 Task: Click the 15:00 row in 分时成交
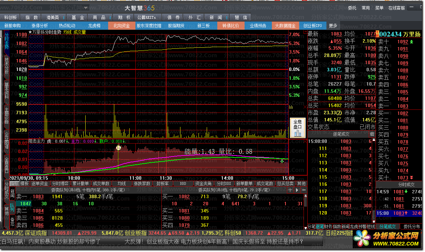pos(399,213)
